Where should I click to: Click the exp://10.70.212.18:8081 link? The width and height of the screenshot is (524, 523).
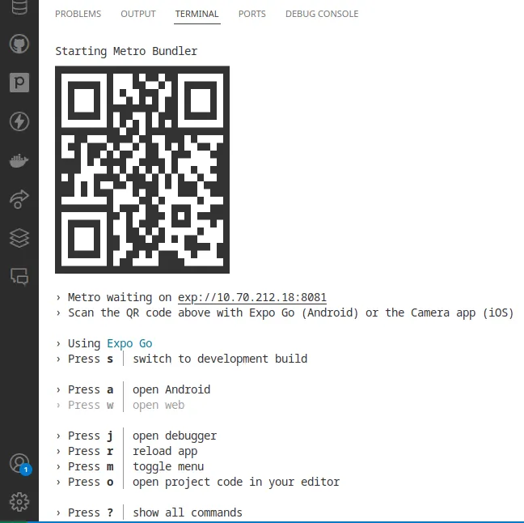(x=252, y=297)
